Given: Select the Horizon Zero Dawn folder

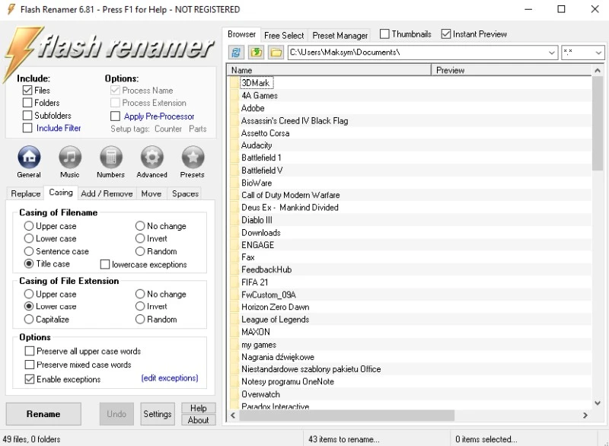Looking at the screenshot, I should 275,307.
